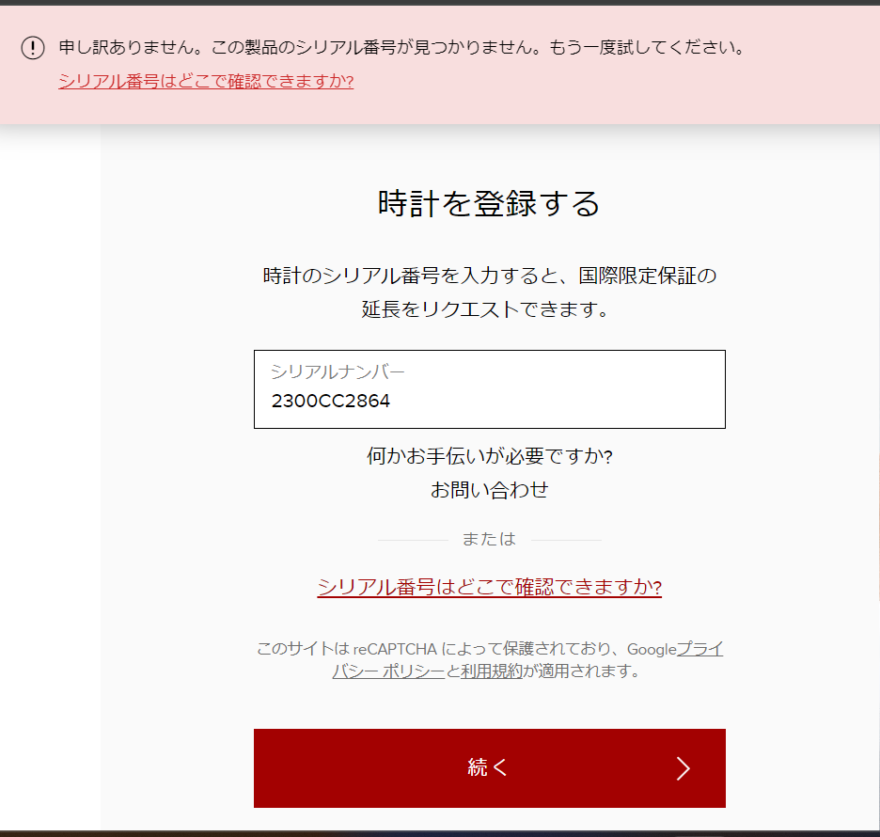The height and width of the screenshot is (837, 880).
Task: Click the error message text about serial not found
Action: (401, 48)
